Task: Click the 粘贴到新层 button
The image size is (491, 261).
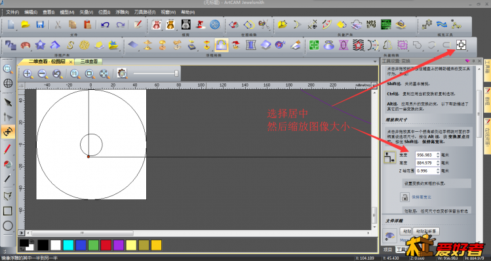Action: (x=426, y=231)
